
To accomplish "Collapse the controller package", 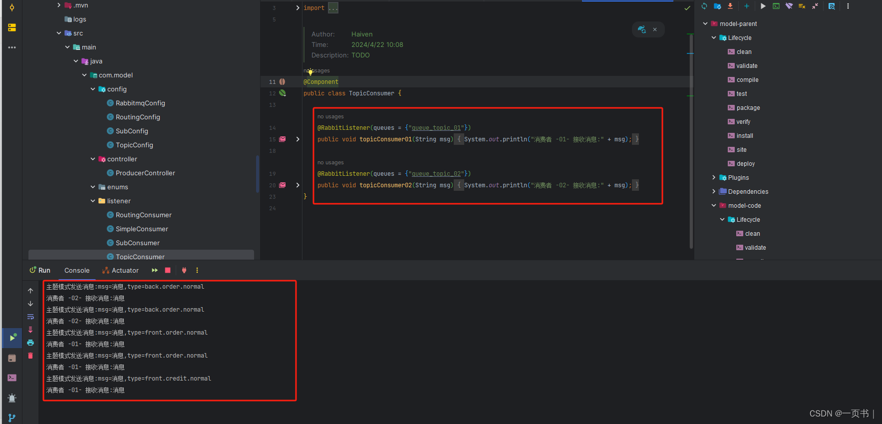I will (x=93, y=159).
